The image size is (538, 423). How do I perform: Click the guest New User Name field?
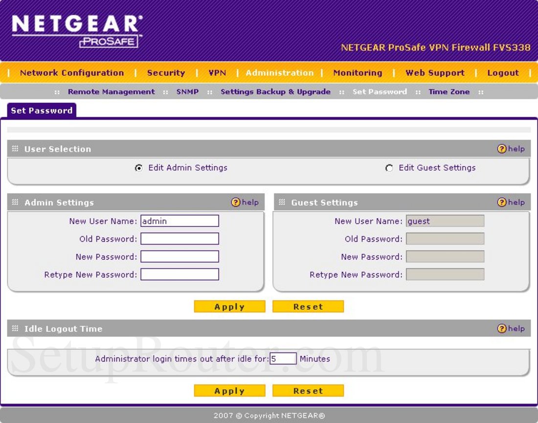click(445, 221)
